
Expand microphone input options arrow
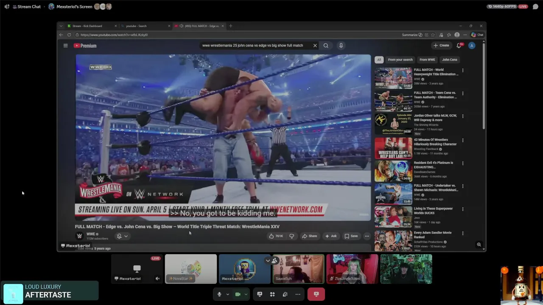(x=227, y=294)
